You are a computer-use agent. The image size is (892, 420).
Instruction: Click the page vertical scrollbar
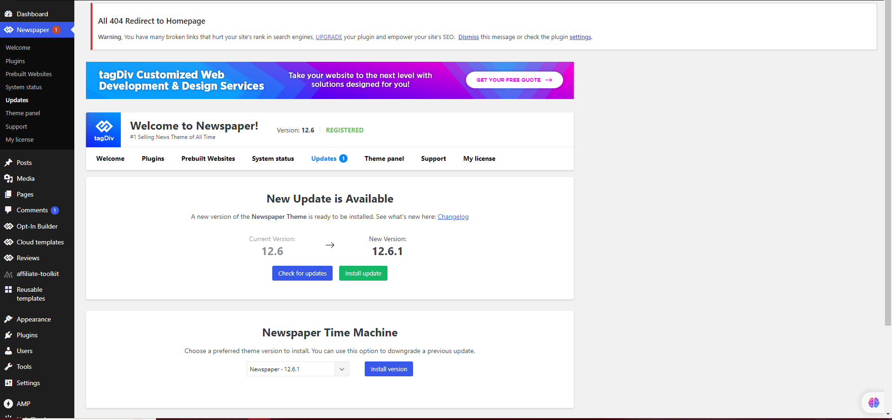888,163
